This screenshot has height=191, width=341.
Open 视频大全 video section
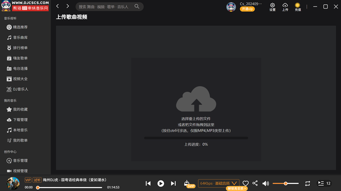tap(17, 79)
